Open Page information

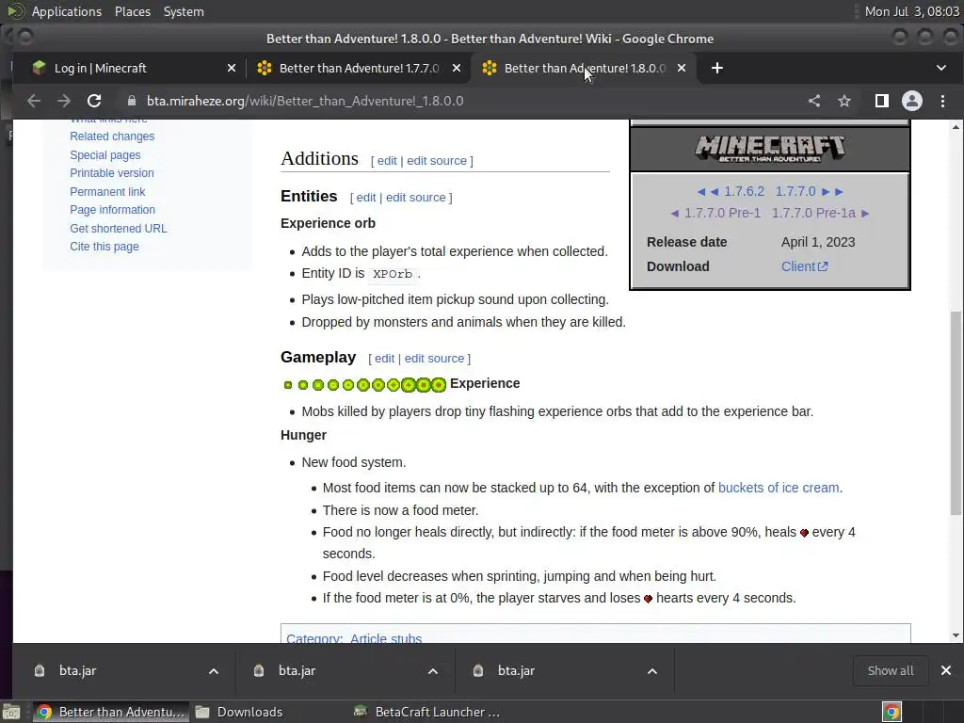tap(113, 210)
